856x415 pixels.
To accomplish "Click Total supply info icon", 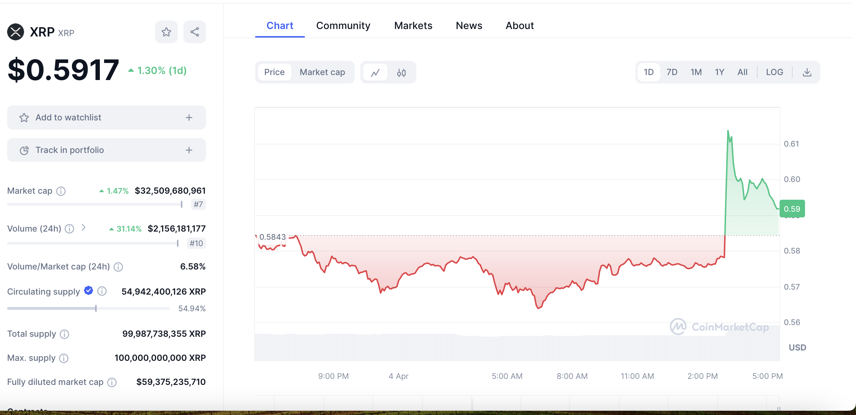I will coord(64,334).
